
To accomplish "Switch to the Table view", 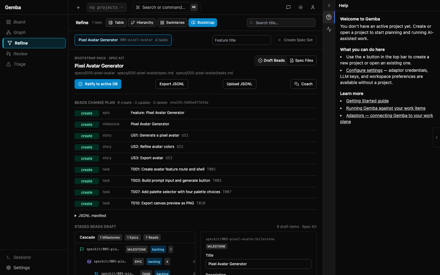I will tap(116, 23).
